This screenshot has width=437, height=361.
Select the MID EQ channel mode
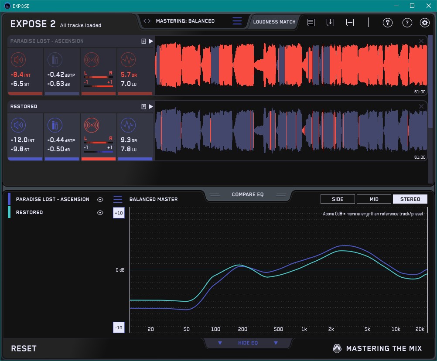tap(374, 199)
